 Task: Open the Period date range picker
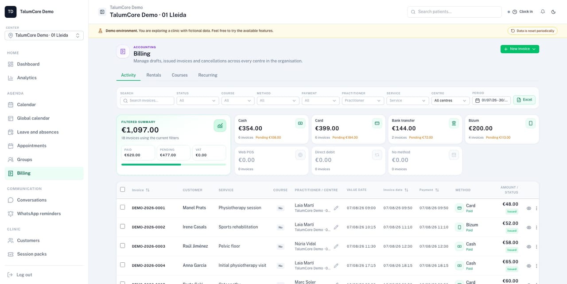click(491, 101)
